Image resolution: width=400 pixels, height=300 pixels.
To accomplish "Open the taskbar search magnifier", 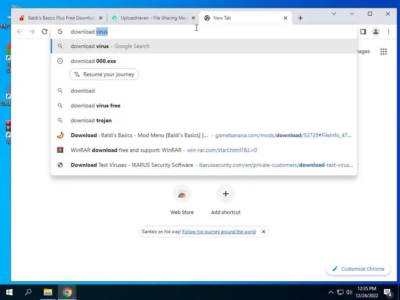I will pos(28,292).
